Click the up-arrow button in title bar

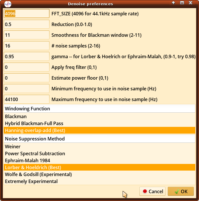coord(174,3)
